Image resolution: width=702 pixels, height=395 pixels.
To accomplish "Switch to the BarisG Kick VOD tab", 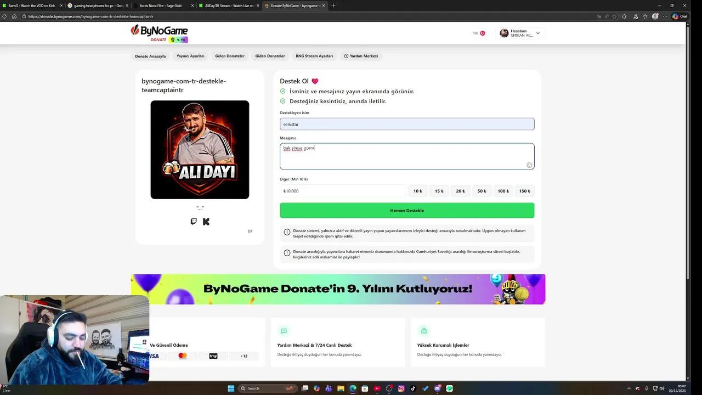I will point(32,5).
